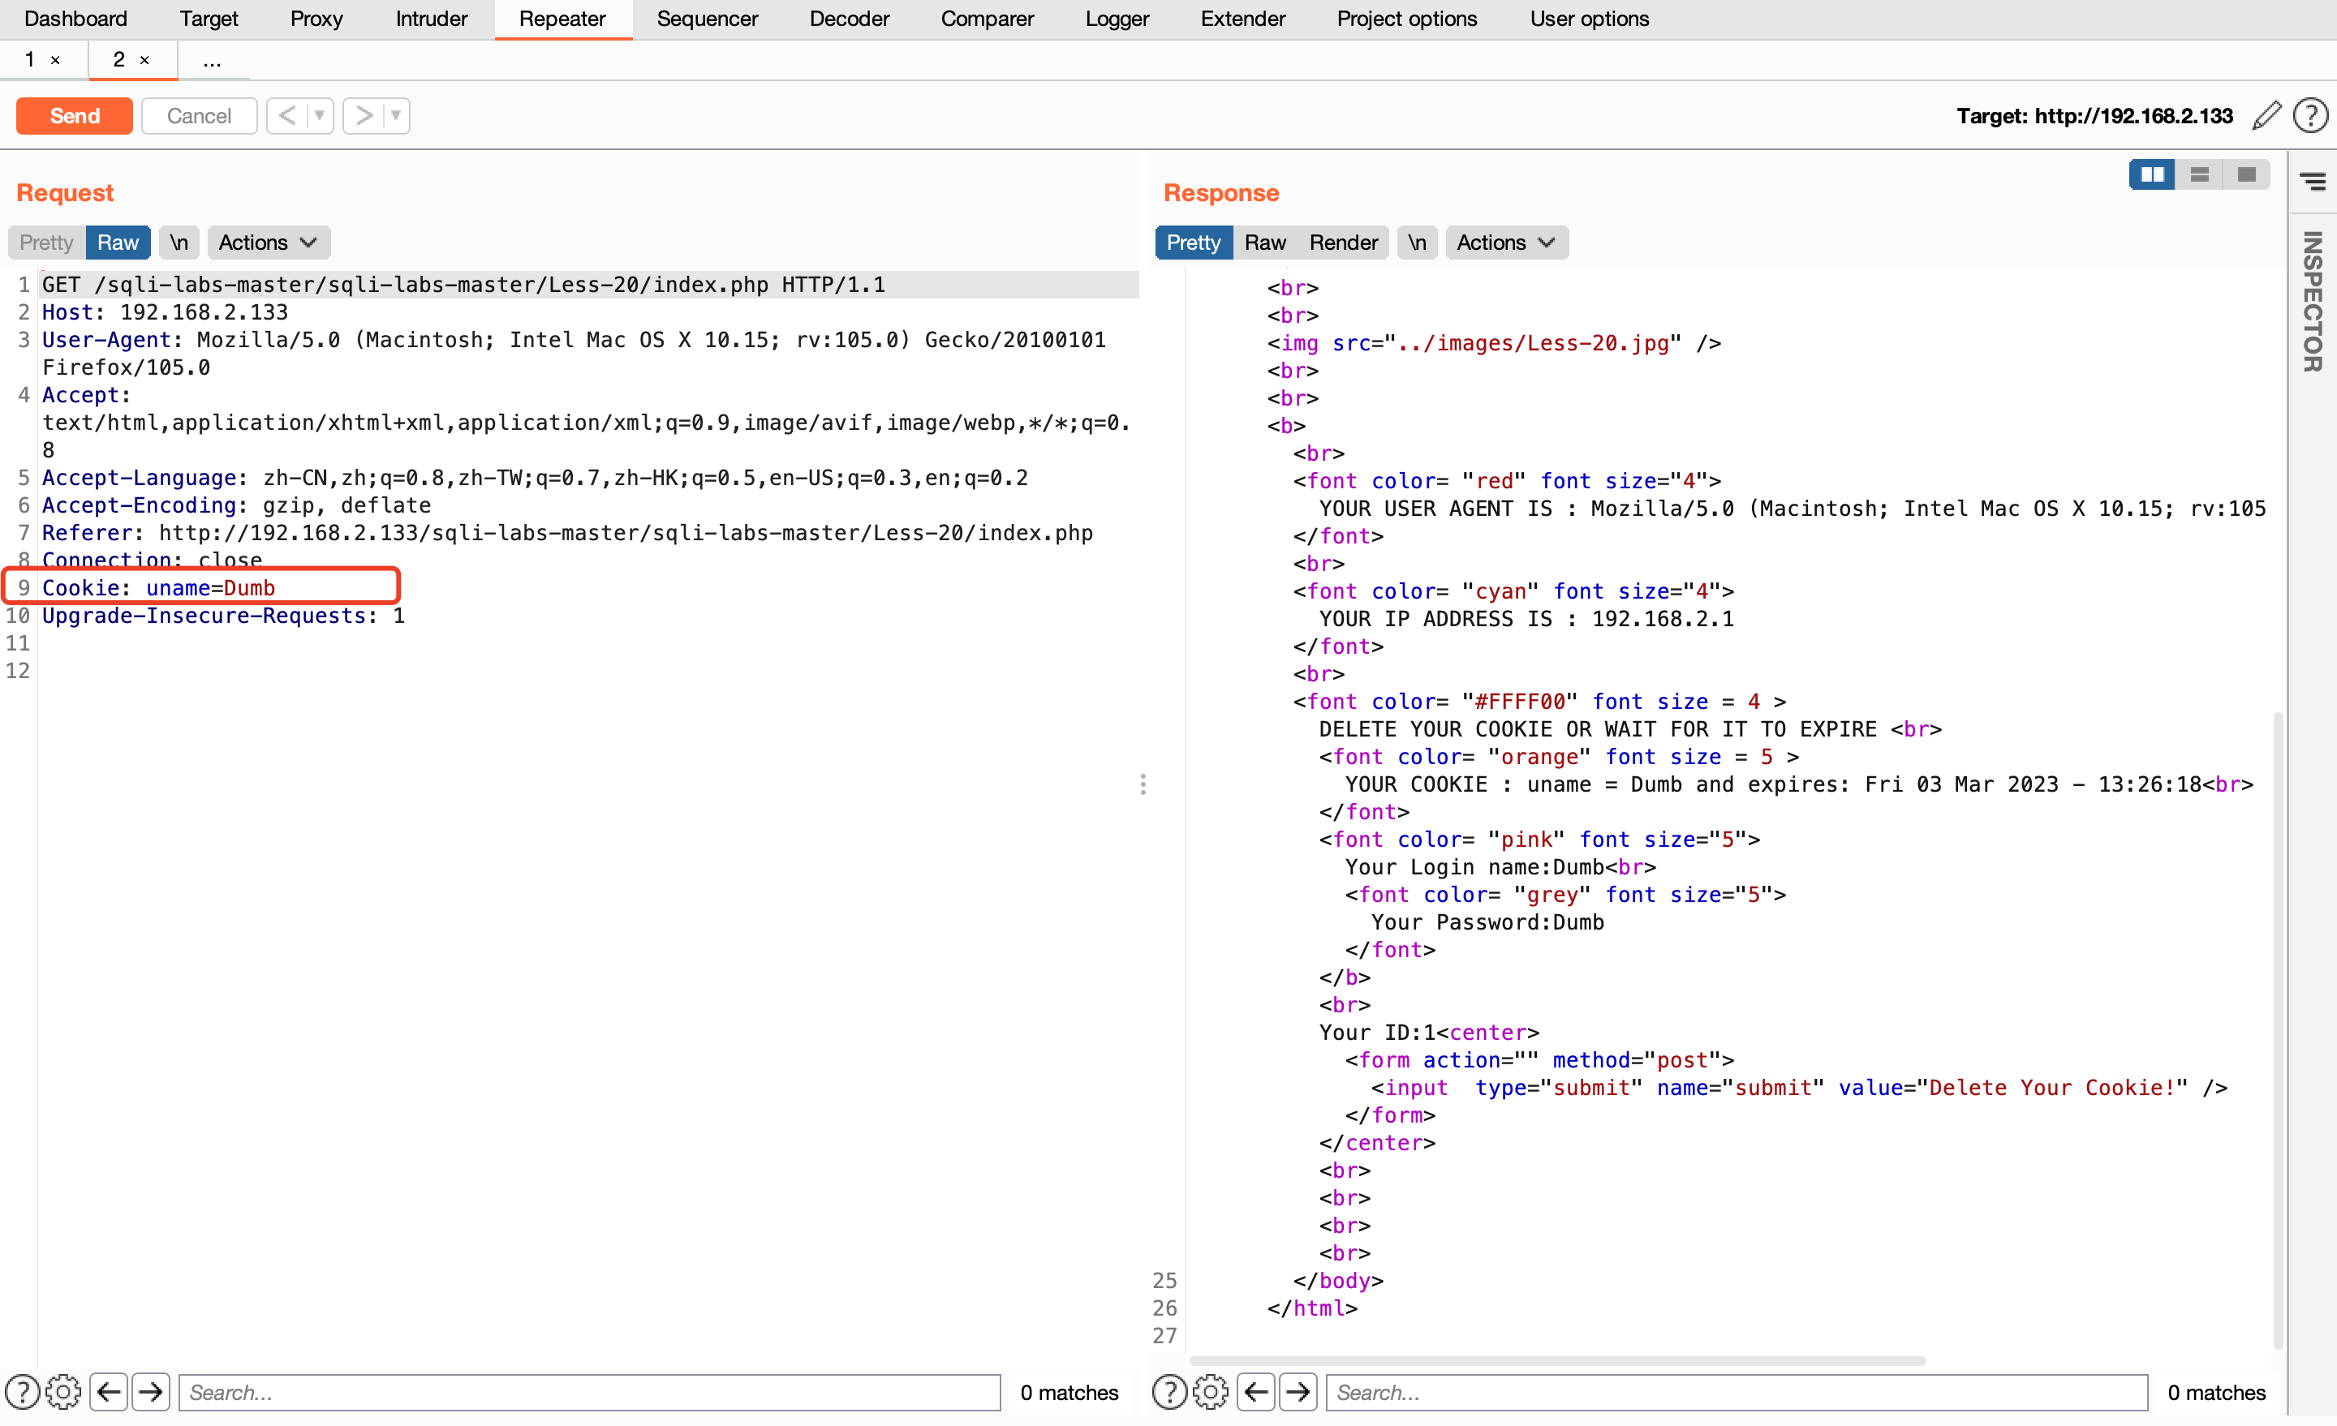Send the request
The width and height of the screenshot is (2337, 1426).
[75, 116]
